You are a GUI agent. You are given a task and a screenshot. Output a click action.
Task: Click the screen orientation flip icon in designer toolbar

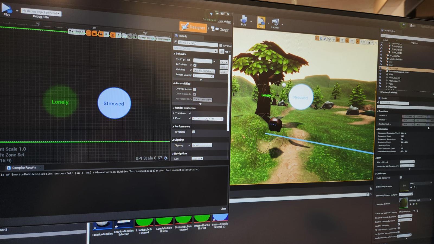tap(135, 37)
